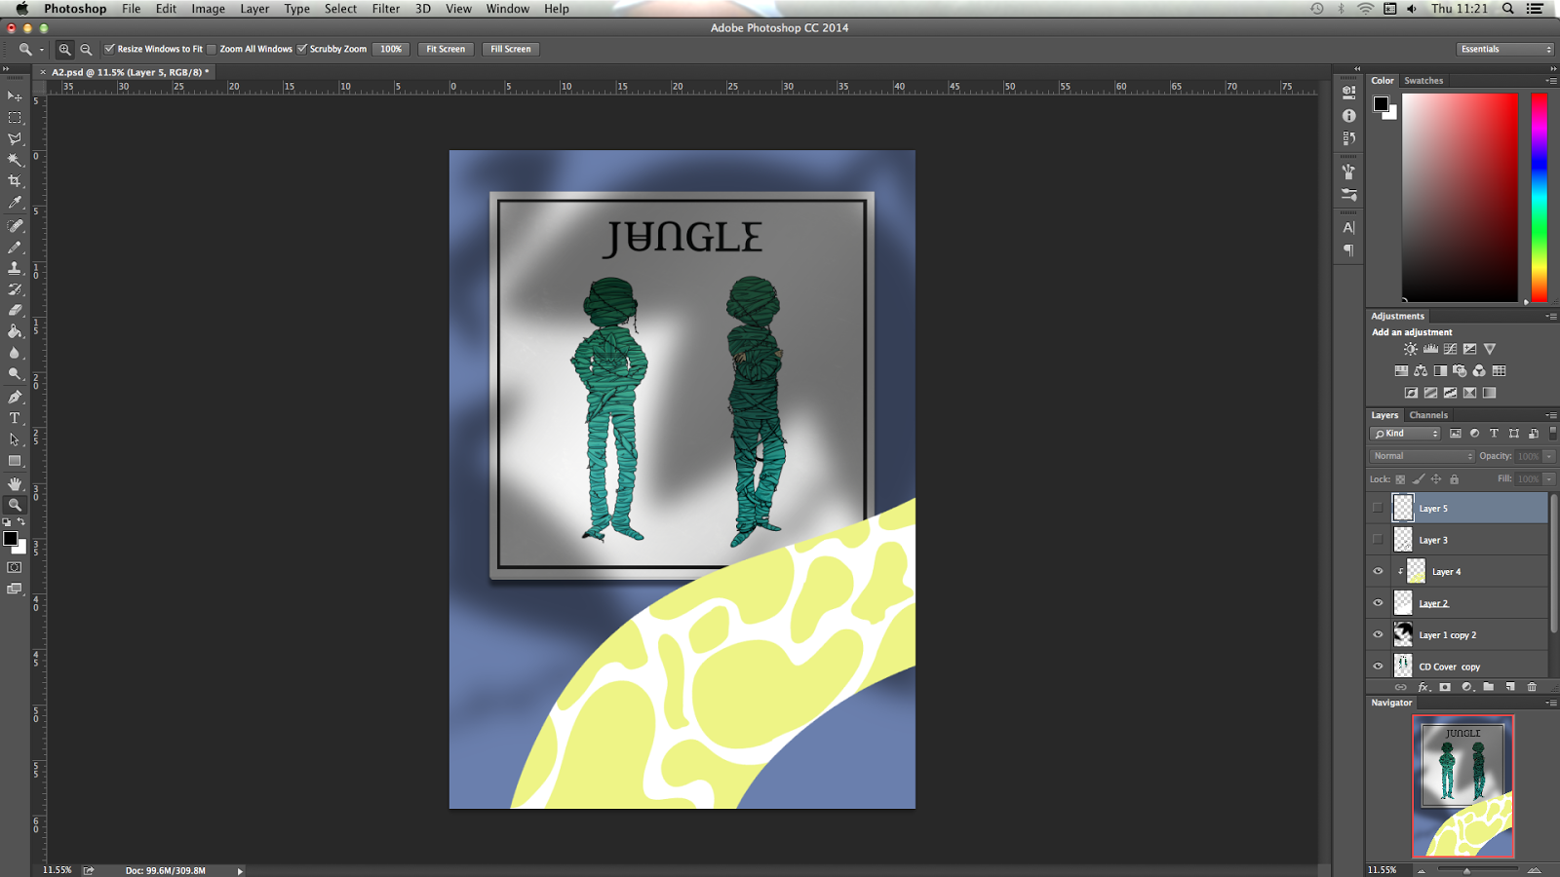This screenshot has height=877, width=1560.
Task: Select the Paint Bucket tool
Action: (x=15, y=331)
